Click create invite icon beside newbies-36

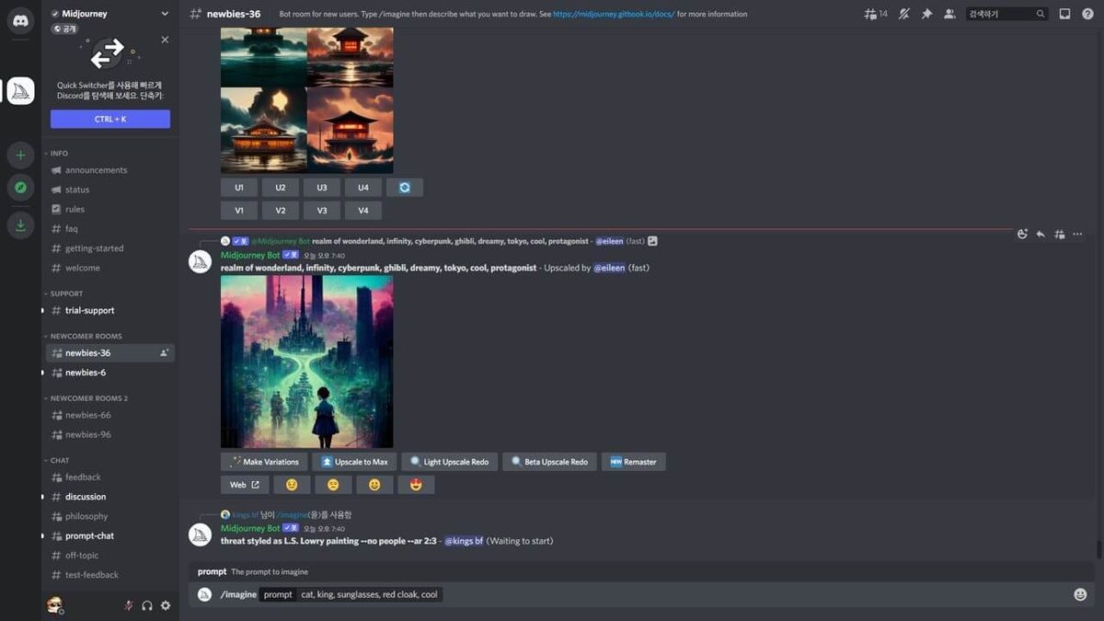tap(165, 353)
